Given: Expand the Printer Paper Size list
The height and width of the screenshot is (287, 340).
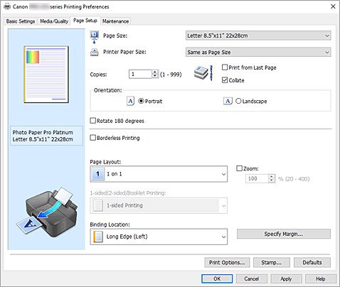Looking at the screenshot, I should click(258, 52).
